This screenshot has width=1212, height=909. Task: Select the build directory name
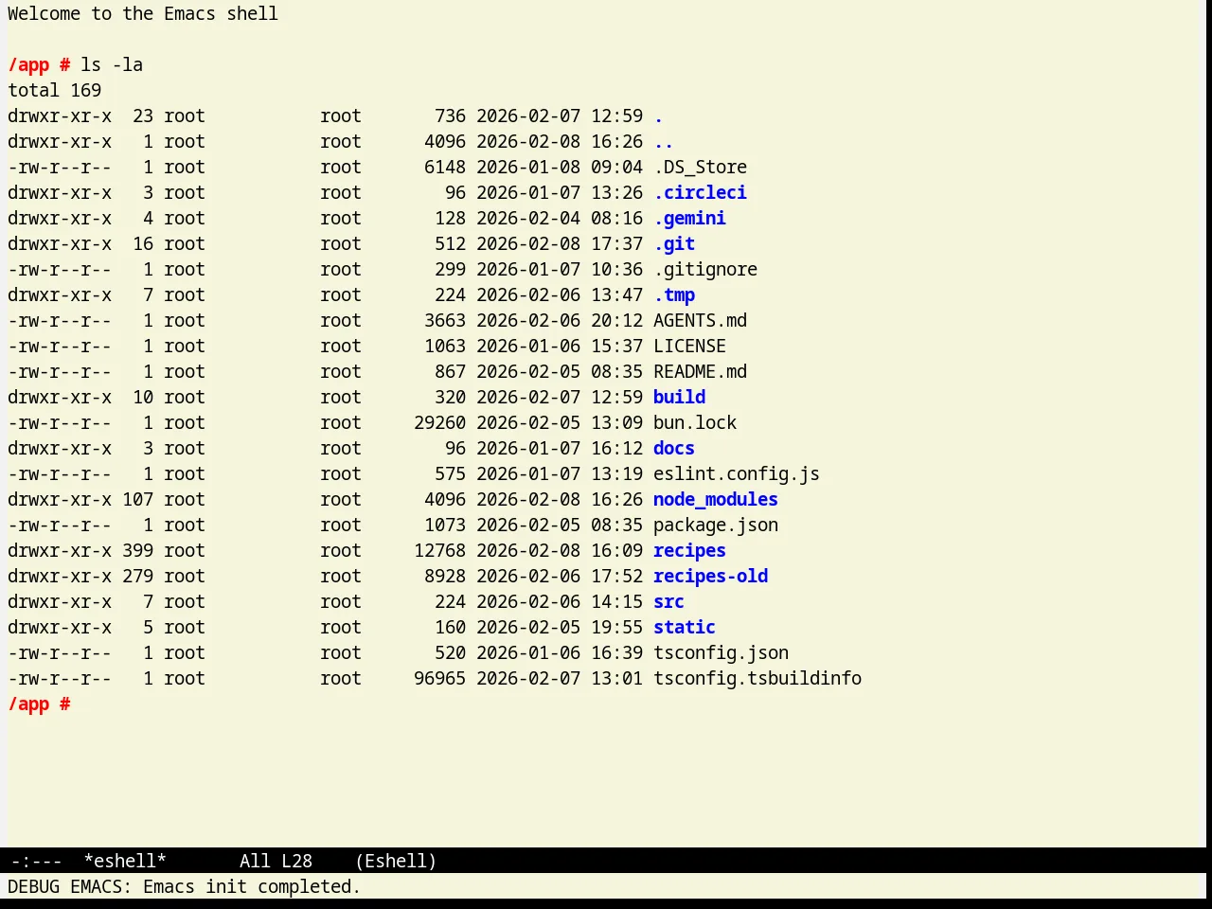(x=679, y=397)
